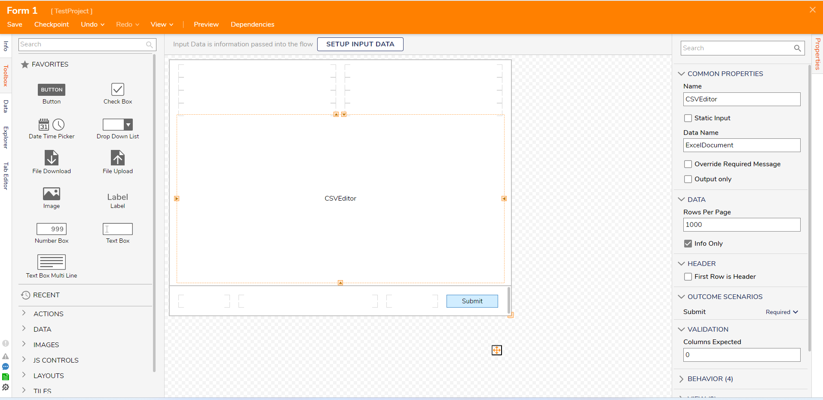
Task: Open the View dropdown menu
Action: [x=162, y=24]
